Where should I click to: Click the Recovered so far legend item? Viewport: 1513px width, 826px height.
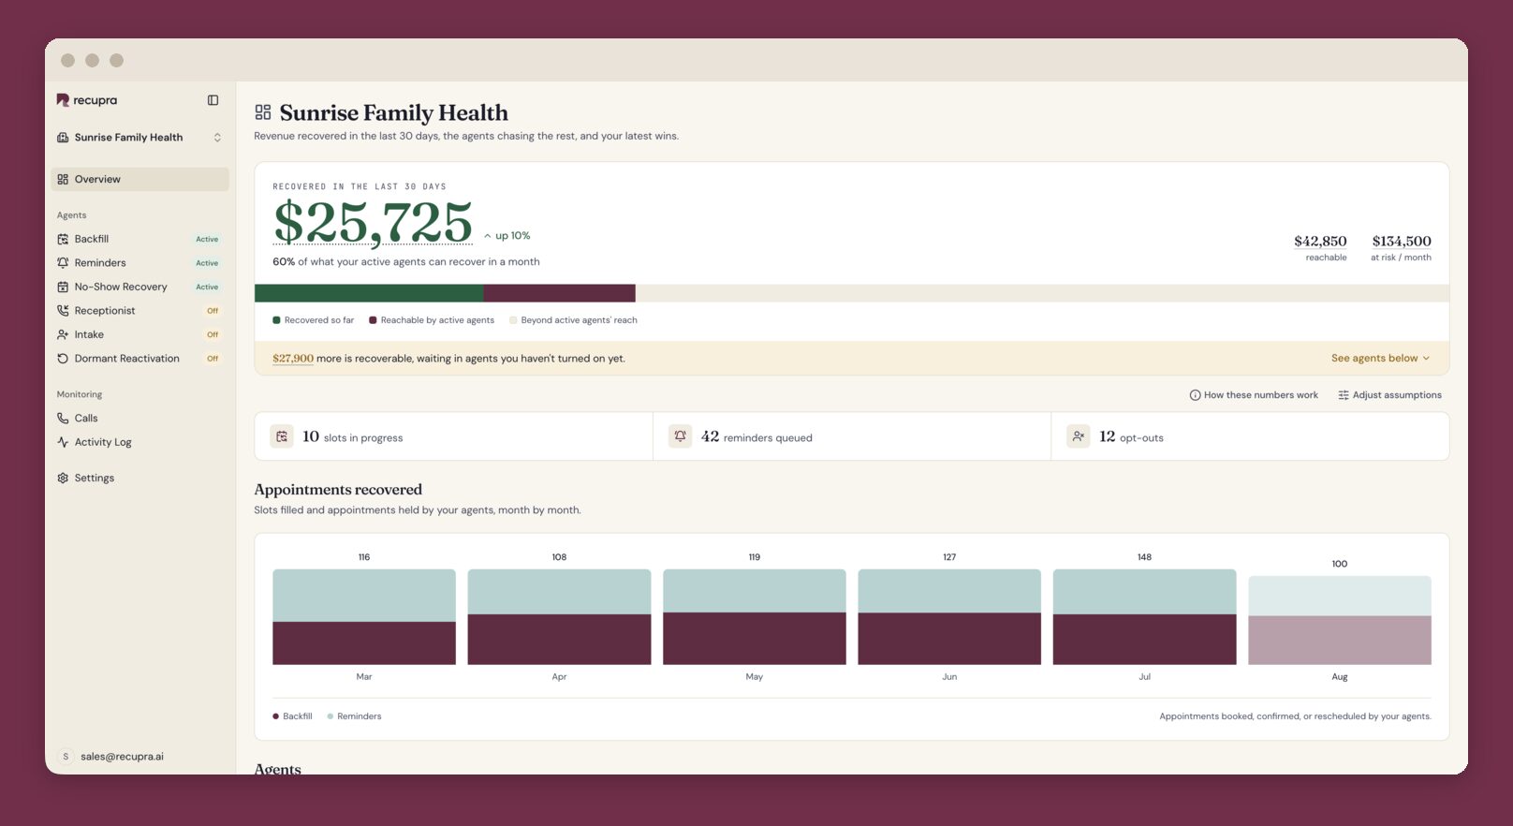click(314, 320)
